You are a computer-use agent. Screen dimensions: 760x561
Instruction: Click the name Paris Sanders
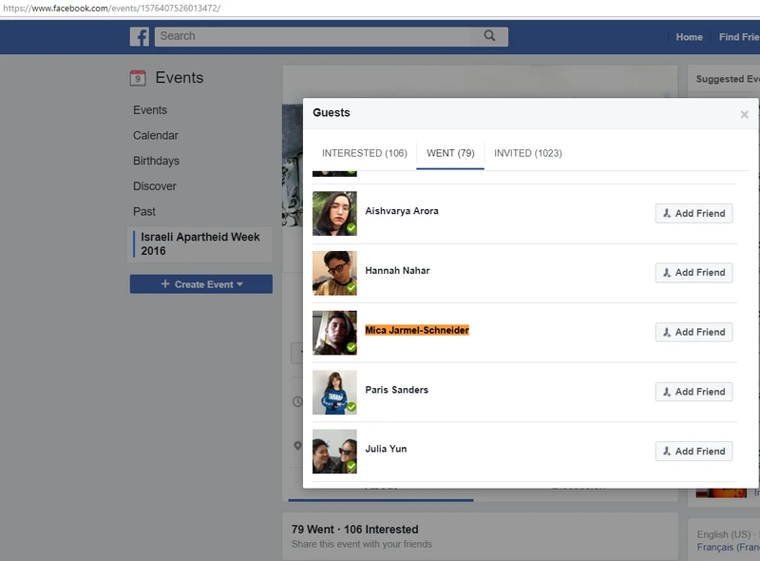[396, 390]
